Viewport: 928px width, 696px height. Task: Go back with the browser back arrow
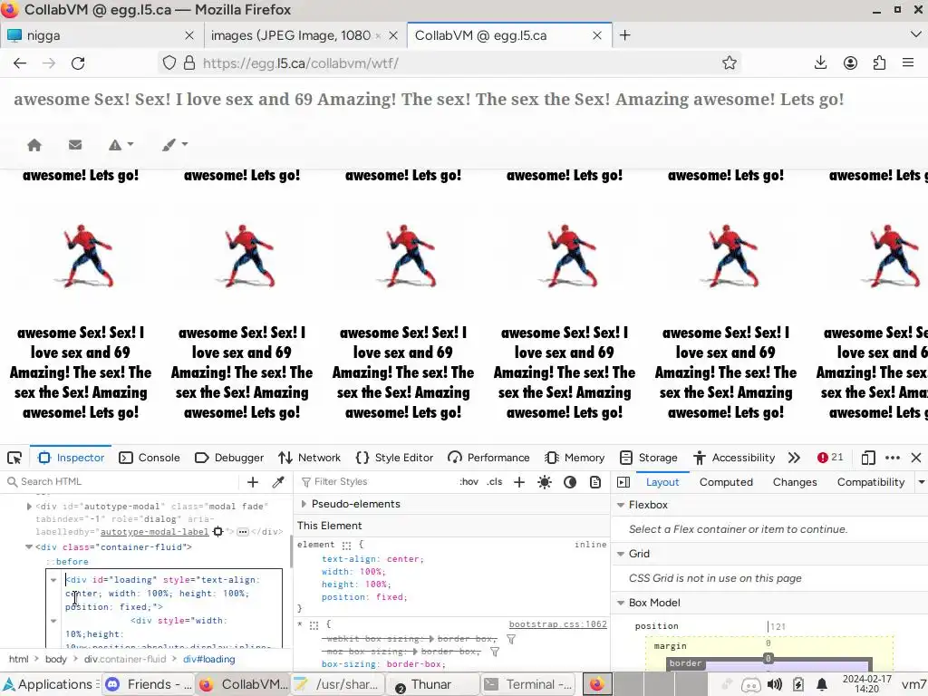coord(20,63)
